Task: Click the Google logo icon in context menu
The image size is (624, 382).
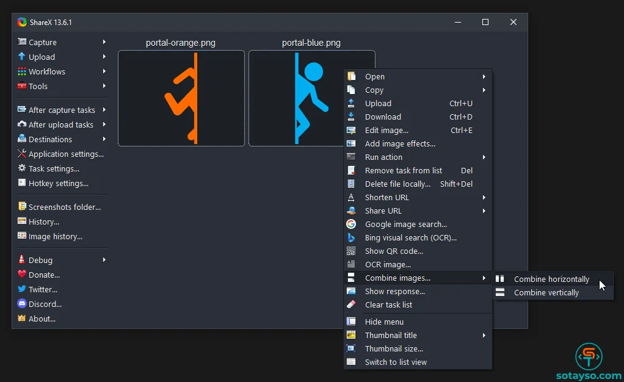Action: pos(351,224)
